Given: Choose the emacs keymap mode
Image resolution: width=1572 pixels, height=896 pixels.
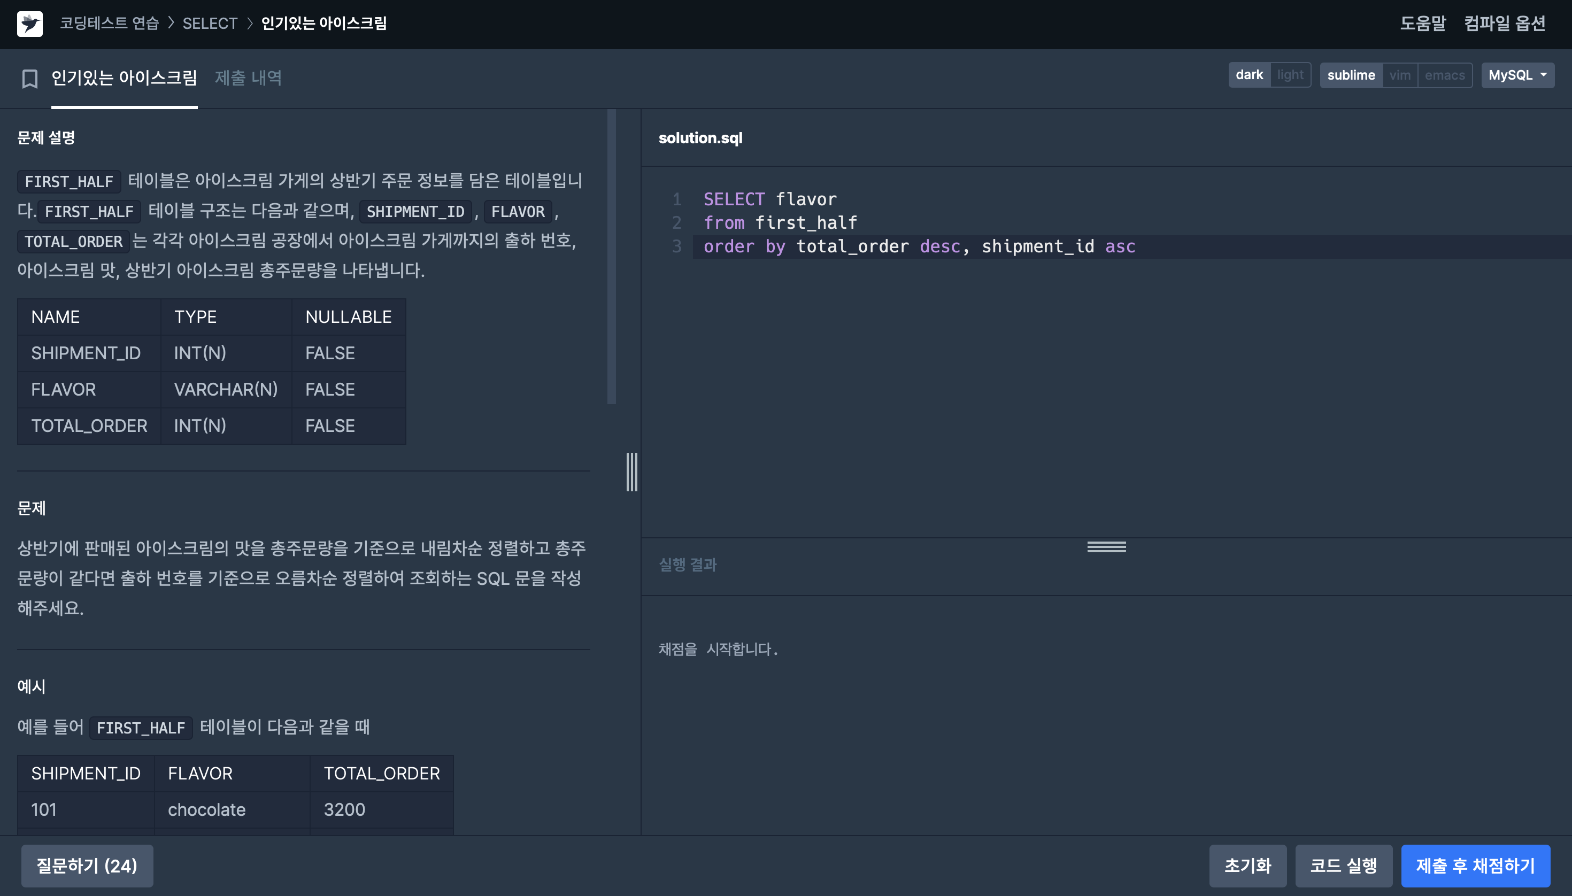Looking at the screenshot, I should [1445, 75].
